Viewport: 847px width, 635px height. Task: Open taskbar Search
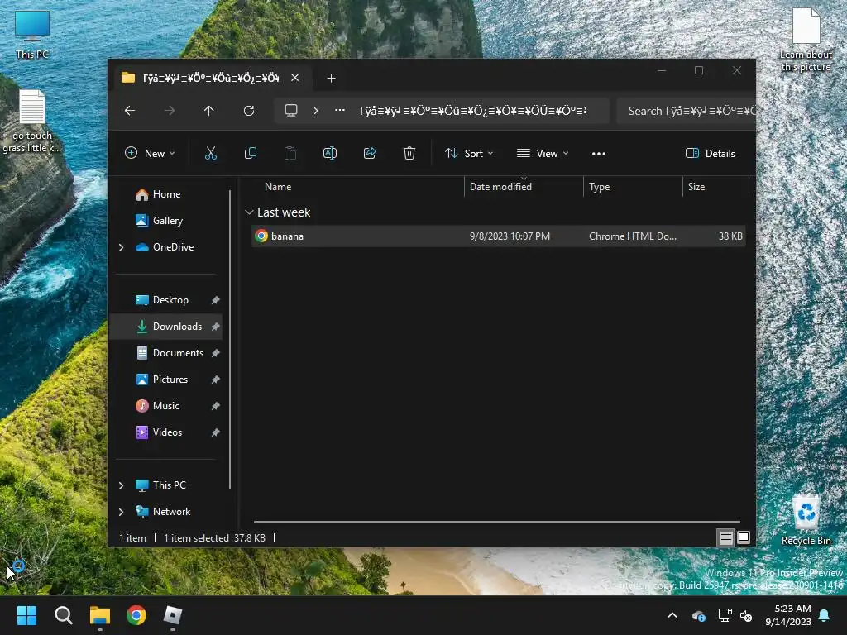point(63,615)
